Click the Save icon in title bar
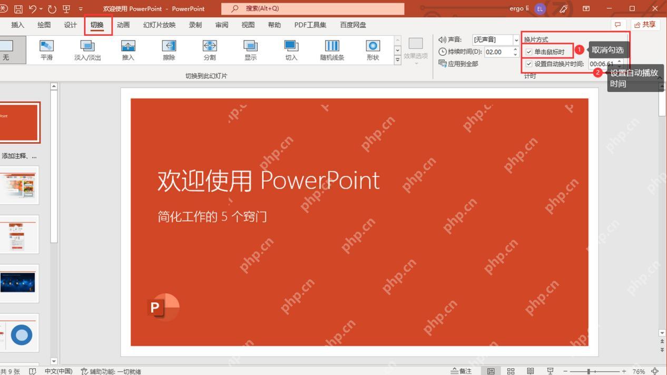The height and width of the screenshot is (375, 667). [18, 9]
